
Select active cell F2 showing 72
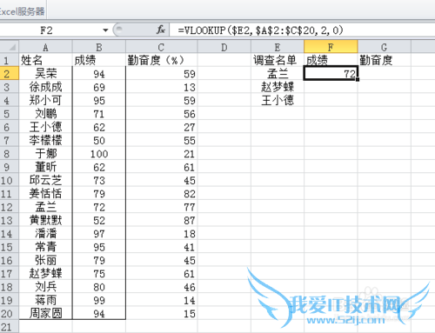331,73
